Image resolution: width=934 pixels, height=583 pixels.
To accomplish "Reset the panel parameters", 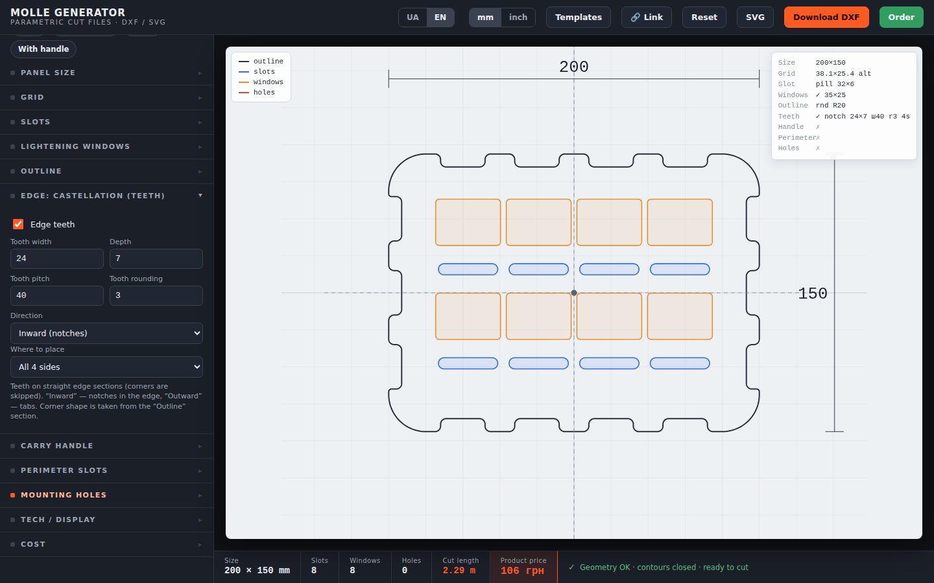I will [x=704, y=17].
